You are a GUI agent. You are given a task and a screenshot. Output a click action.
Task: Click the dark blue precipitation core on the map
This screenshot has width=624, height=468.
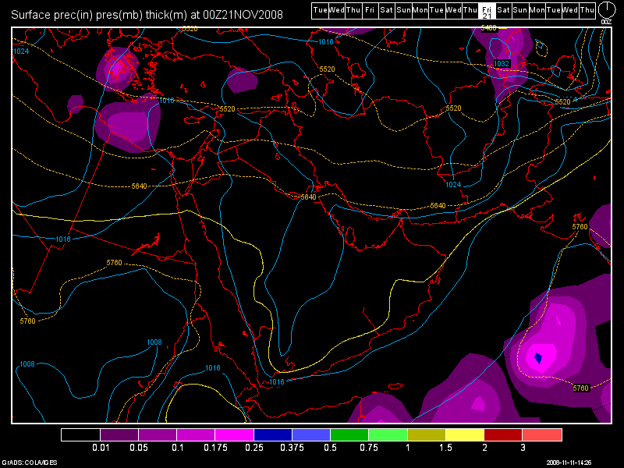point(537,358)
